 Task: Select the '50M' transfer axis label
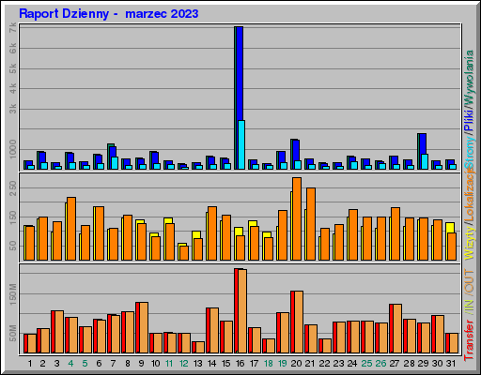pyautogui.click(x=13, y=333)
